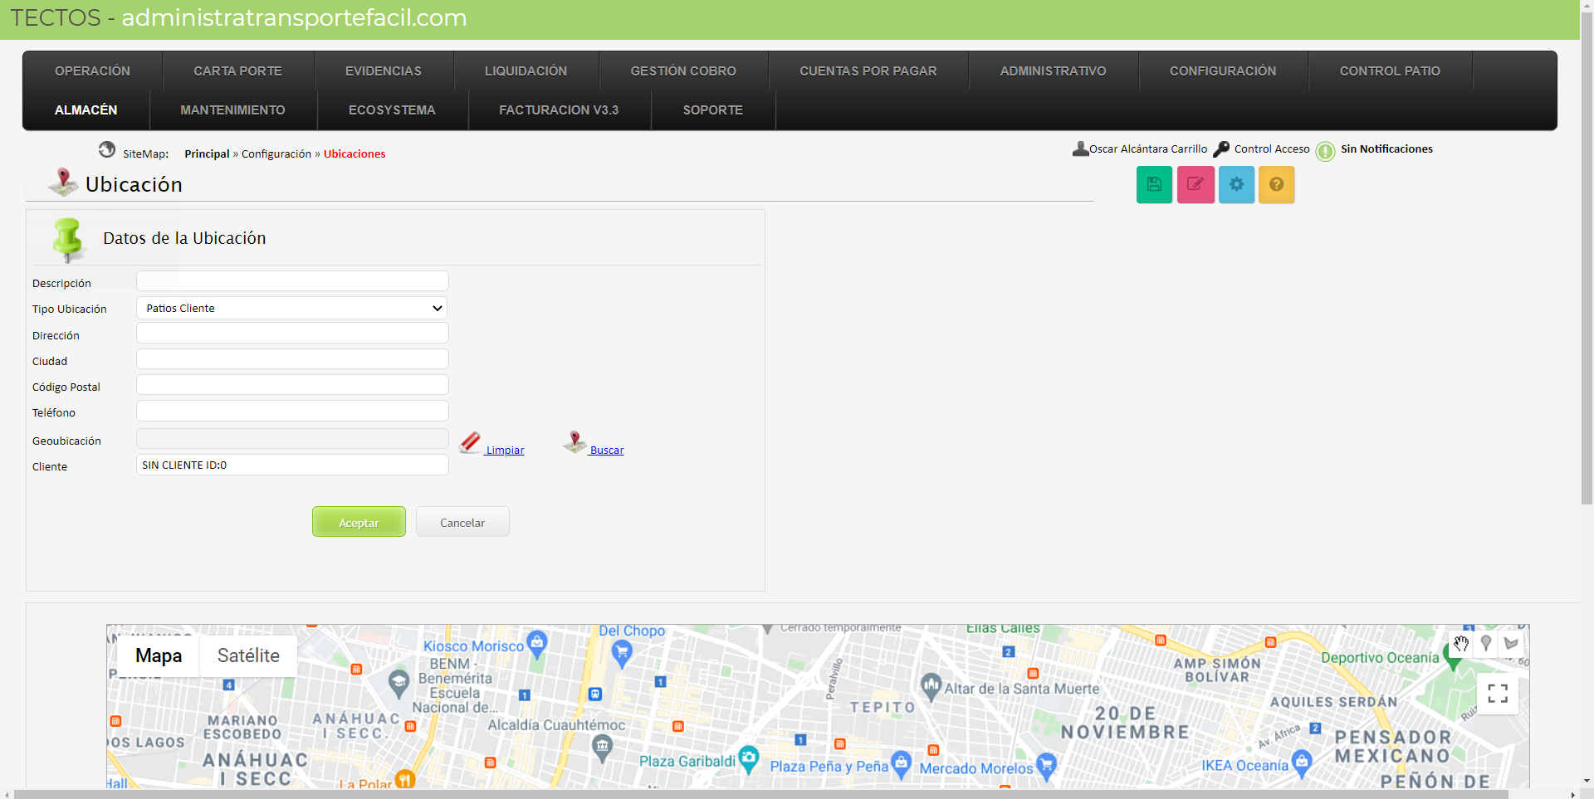Viewport: 1594px width, 799px height.
Task: Open the ALMACÉN menu
Action: (86, 110)
